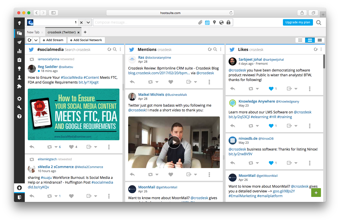Click the Upgrade my plan button

click(x=298, y=22)
